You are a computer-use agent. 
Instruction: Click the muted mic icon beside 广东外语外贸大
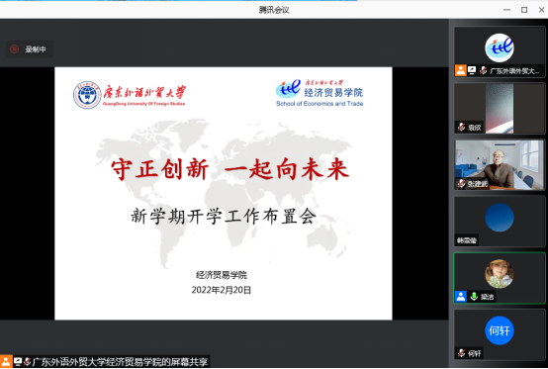pos(484,70)
